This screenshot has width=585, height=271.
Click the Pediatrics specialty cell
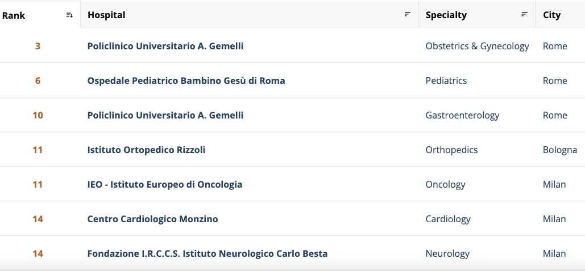(x=446, y=81)
